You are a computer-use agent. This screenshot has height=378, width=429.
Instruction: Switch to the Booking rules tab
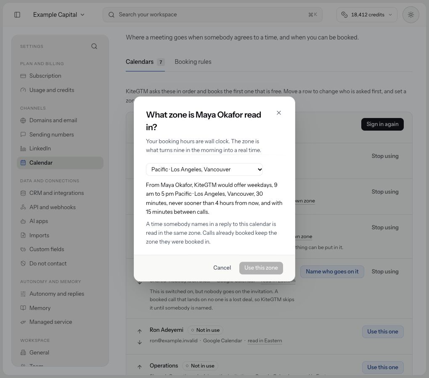tap(193, 62)
